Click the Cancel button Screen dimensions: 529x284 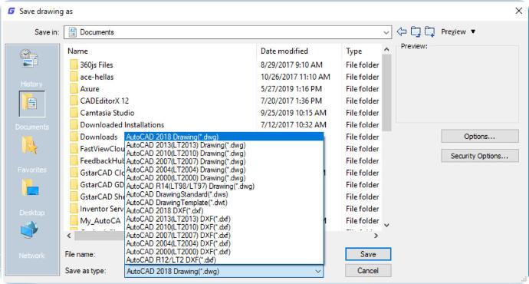368,270
